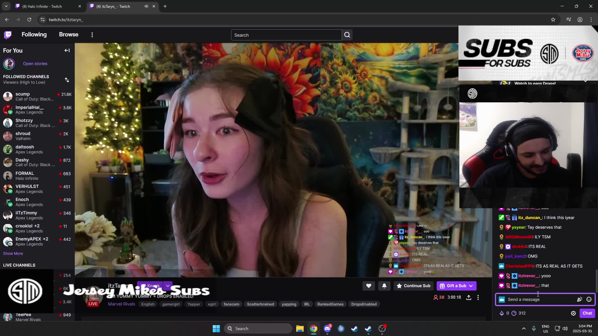Click the DropsEnabled tag

click(364, 304)
